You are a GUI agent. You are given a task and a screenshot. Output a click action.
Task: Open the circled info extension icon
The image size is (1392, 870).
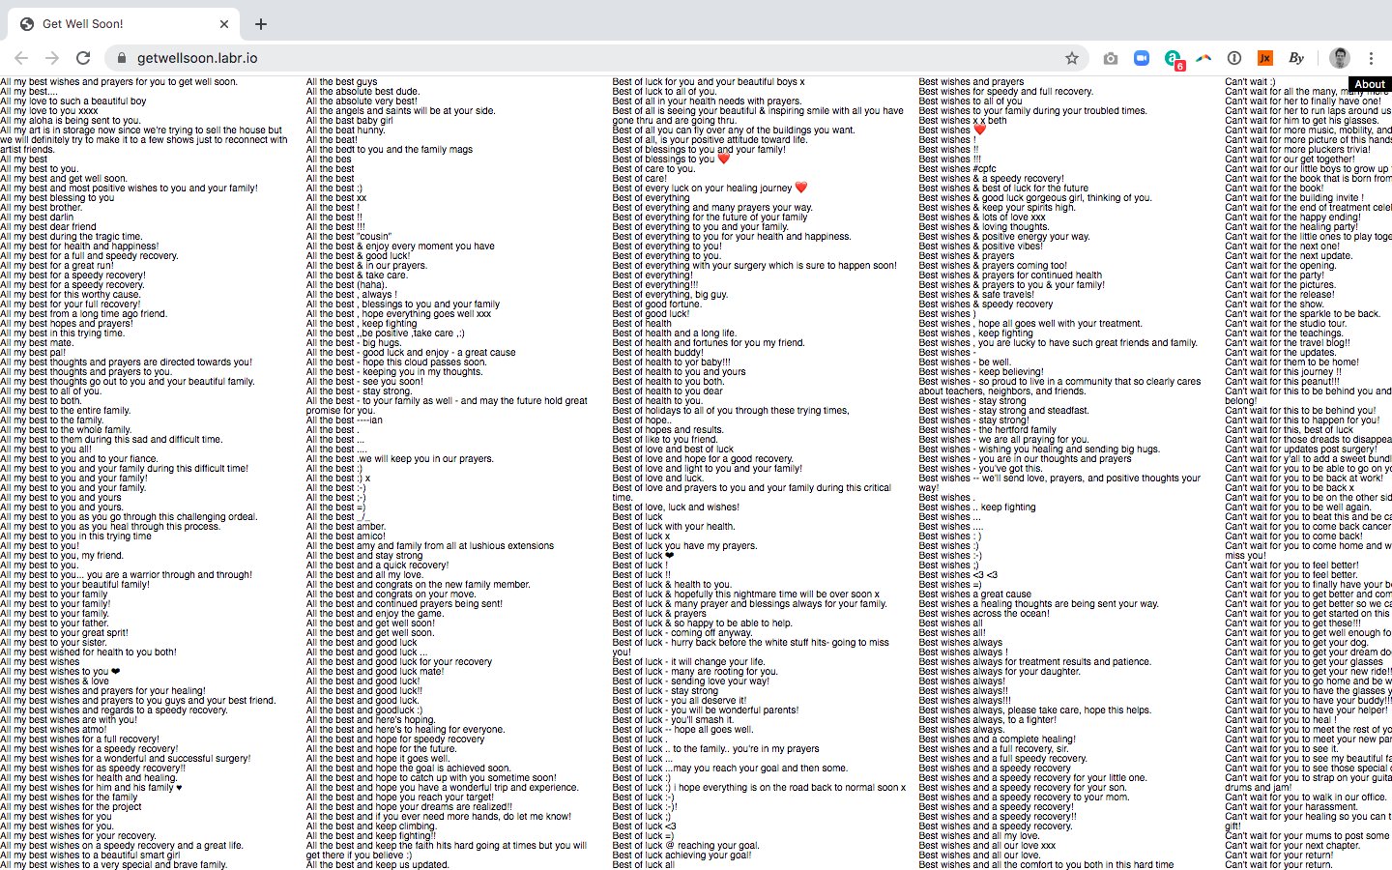(1234, 58)
